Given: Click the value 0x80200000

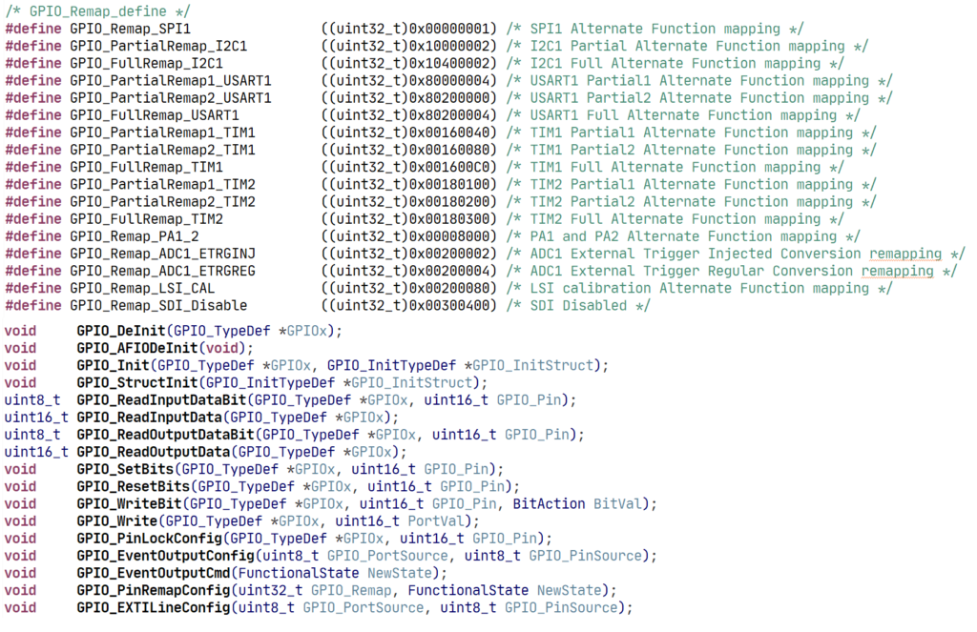Looking at the screenshot, I should [x=449, y=98].
